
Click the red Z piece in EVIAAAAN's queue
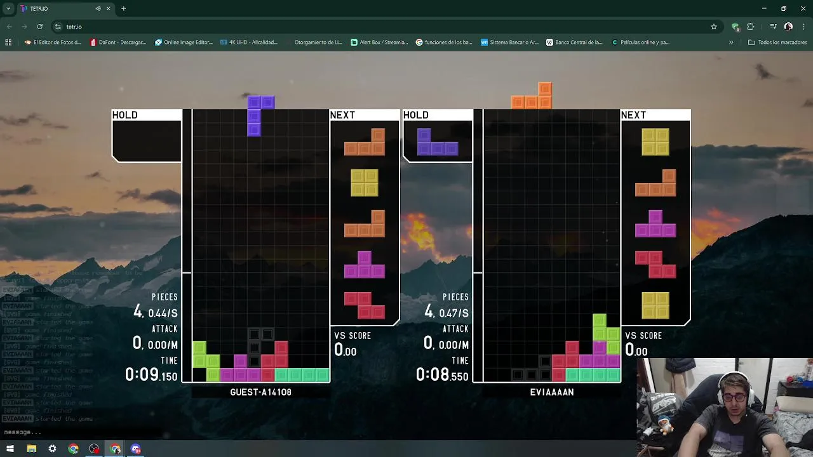(655, 265)
